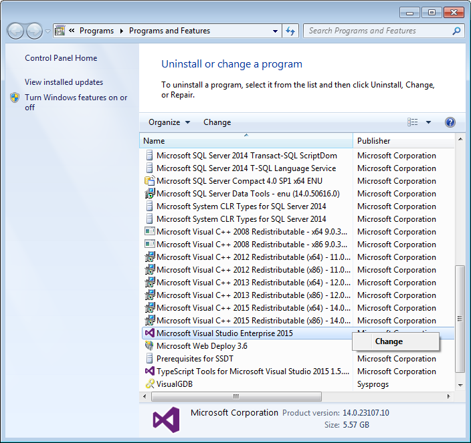Open the view options dropdown arrow
Viewport: 471px width, 443px height.
click(x=428, y=122)
